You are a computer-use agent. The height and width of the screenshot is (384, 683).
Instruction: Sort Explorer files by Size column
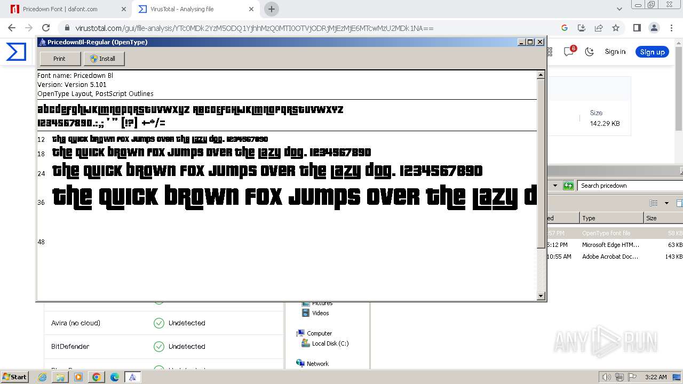click(x=663, y=218)
